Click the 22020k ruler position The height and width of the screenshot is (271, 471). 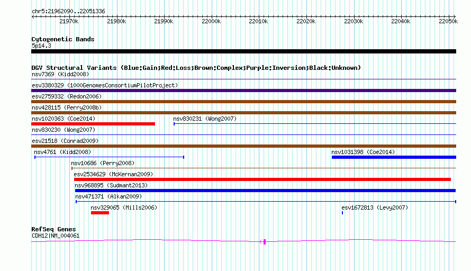[x=306, y=21]
